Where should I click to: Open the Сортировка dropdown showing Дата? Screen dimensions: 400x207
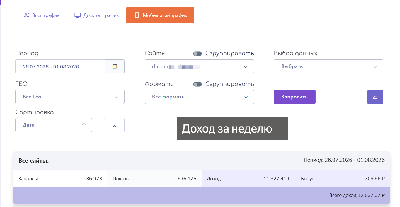(54, 125)
